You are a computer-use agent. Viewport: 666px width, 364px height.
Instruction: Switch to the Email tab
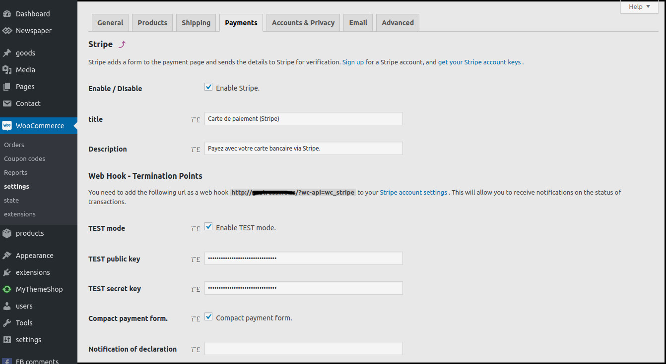pyautogui.click(x=358, y=23)
